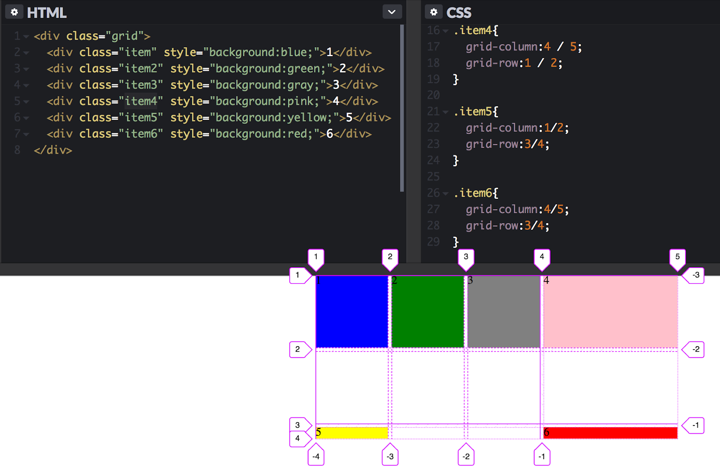Screen dimensions: 720x470
Task: Open the CSS panel settings gear
Action: tap(434, 12)
